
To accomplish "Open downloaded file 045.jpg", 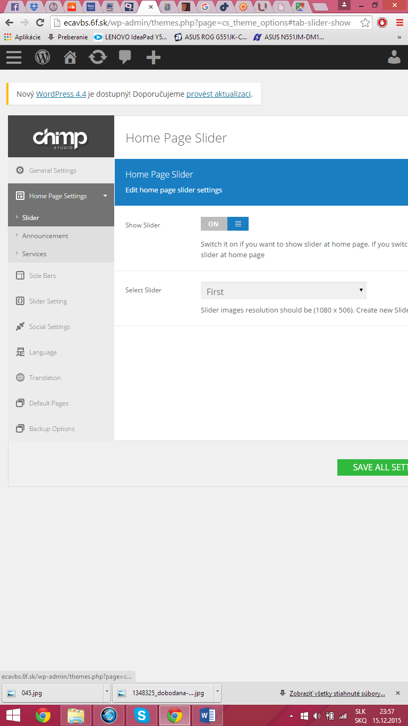I will [x=53, y=693].
